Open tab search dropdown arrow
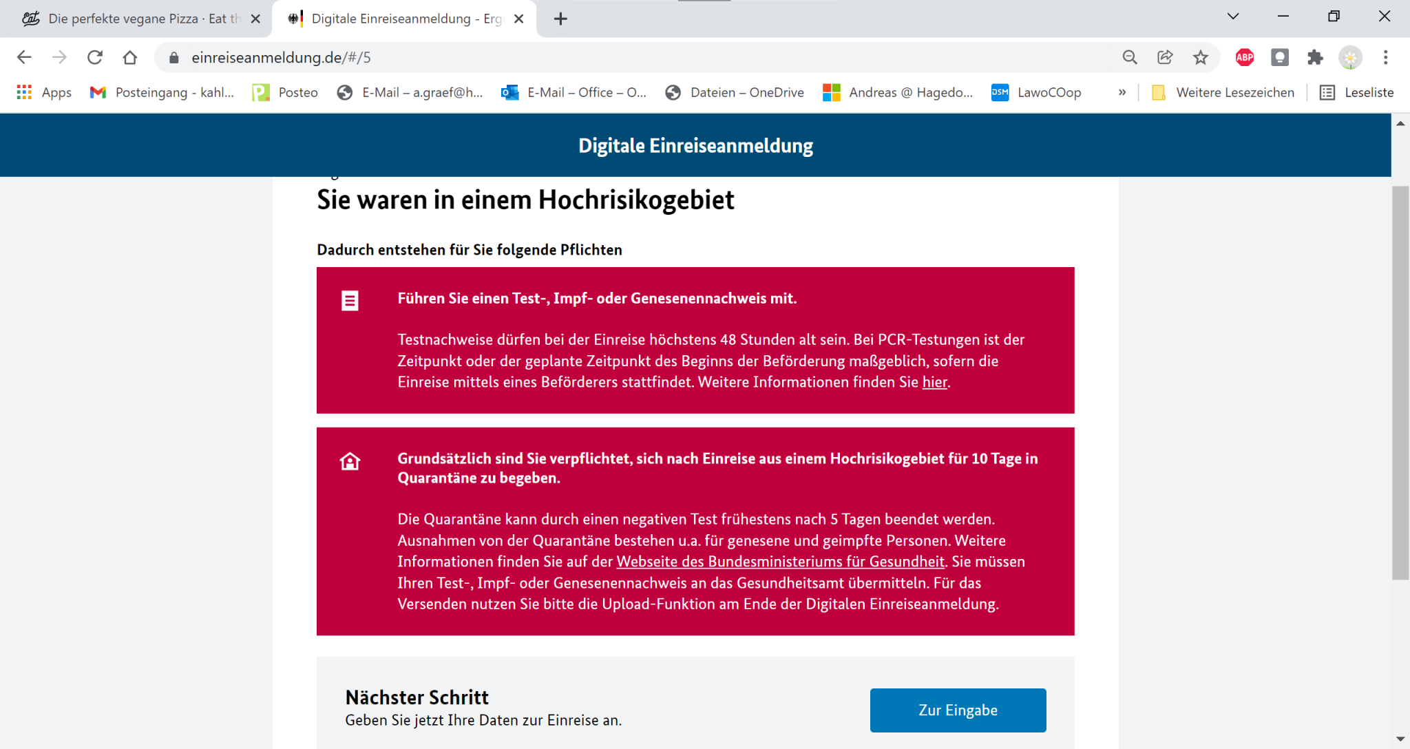The height and width of the screenshot is (749, 1410). 1233,17
